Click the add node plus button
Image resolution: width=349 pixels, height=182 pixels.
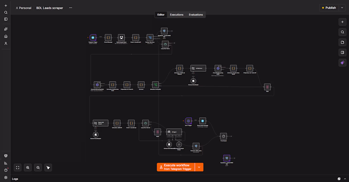[342, 22]
